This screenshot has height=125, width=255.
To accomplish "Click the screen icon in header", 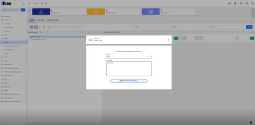I will [247, 3].
